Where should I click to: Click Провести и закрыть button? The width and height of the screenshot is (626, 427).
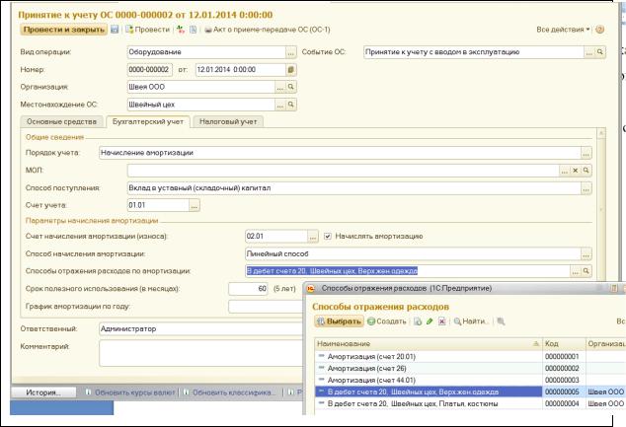(64, 30)
